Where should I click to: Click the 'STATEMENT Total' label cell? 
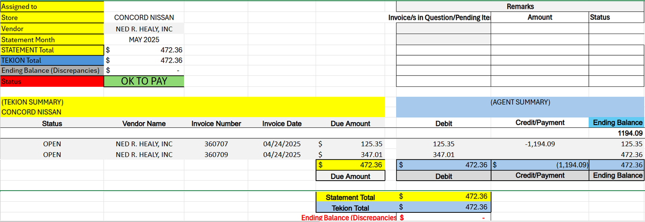click(52, 50)
